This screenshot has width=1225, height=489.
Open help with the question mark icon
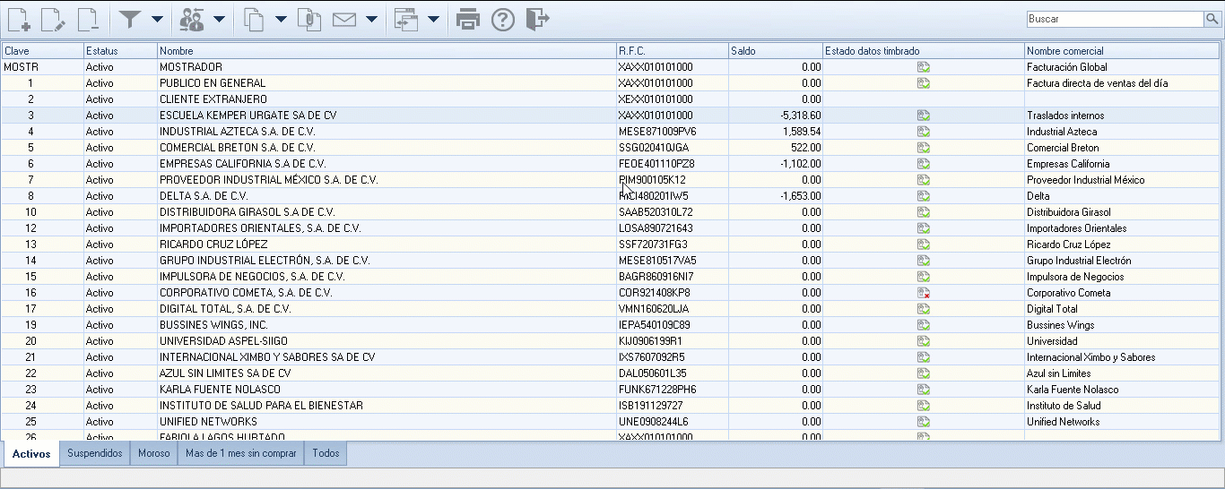(x=503, y=19)
